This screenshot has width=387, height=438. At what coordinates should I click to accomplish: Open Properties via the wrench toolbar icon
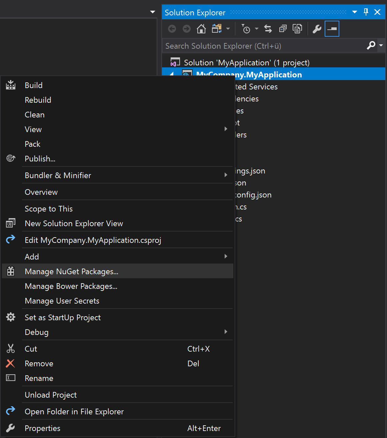[x=317, y=29]
